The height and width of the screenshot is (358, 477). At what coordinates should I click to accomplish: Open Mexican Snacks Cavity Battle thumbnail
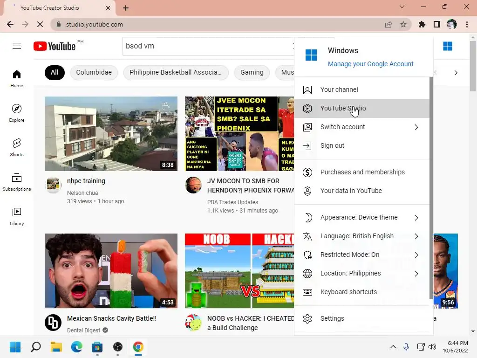pos(111,271)
